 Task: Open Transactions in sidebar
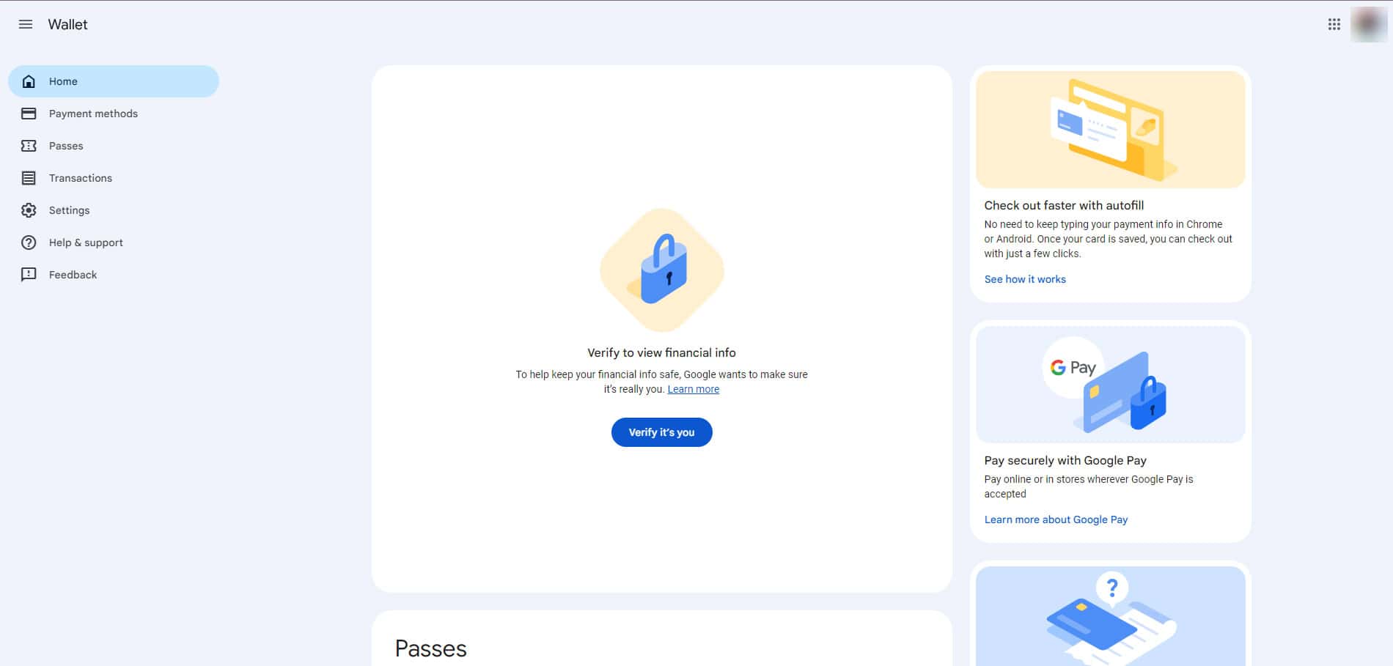(x=114, y=178)
